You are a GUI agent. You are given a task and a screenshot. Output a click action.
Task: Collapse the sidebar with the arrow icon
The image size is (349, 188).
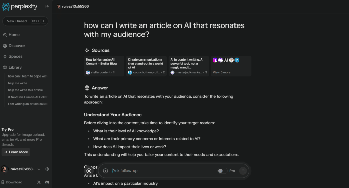point(47,7)
